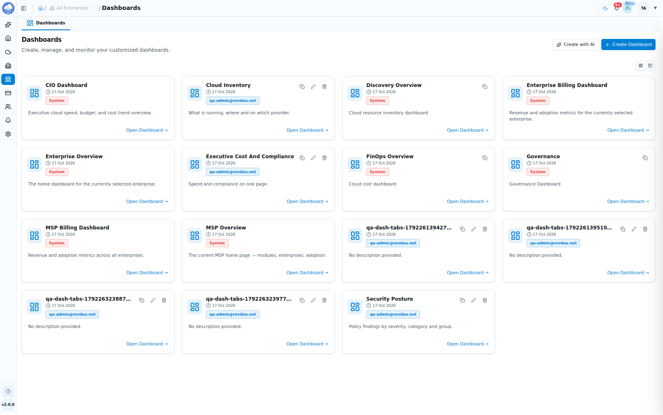Open the help question mark icon
This screenshot has width=663, height=415.
[8, 391]
